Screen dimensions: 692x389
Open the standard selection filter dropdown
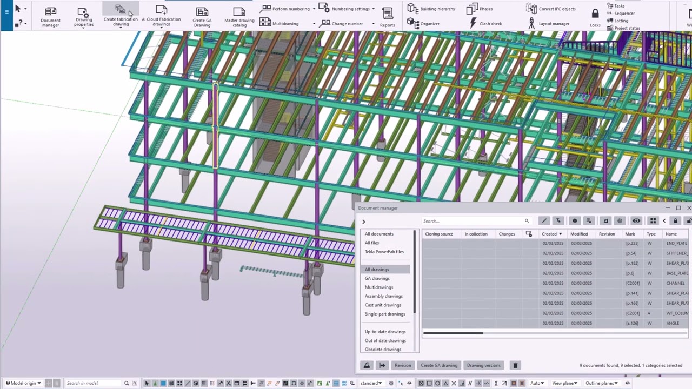tap(371, 383)
